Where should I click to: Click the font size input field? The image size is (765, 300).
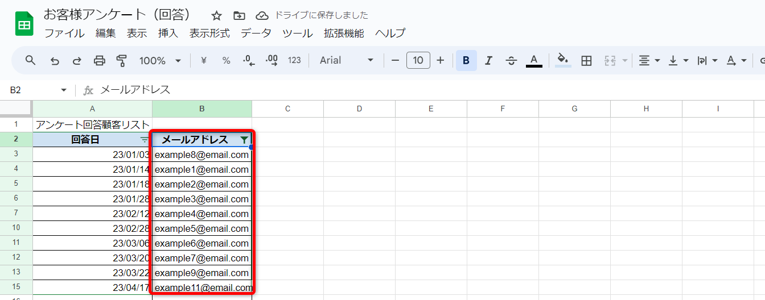pyautogui.click(x=418, y=60)
